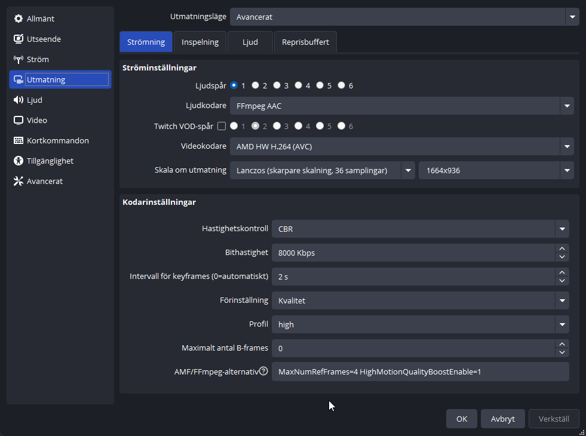Click the antenna icon for Ström
The image size is (586, 436).
coord(19,60)
